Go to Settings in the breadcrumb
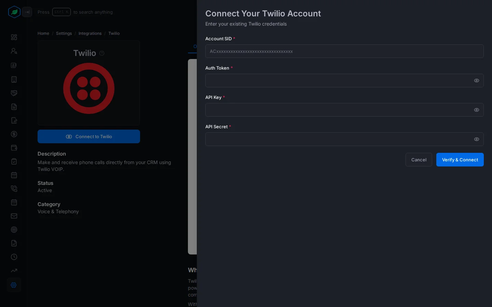 click(x=64, y=33)
